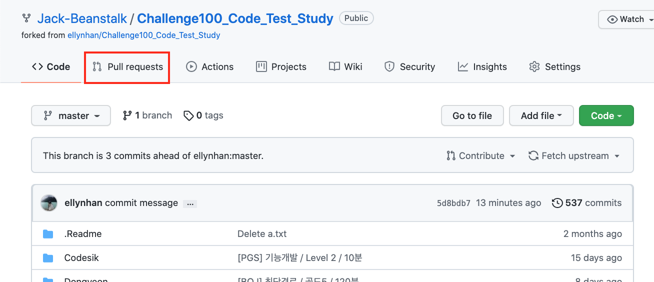This screenshot has height=282, width=654.
Task: Click the folder icon for Codesik
Action: tap(48, 258)
